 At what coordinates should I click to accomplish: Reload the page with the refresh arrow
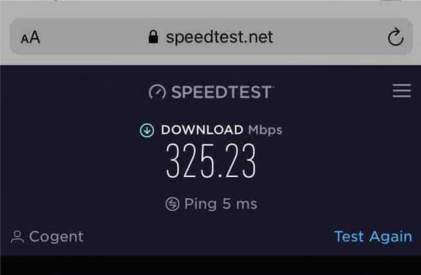(395, 37)
